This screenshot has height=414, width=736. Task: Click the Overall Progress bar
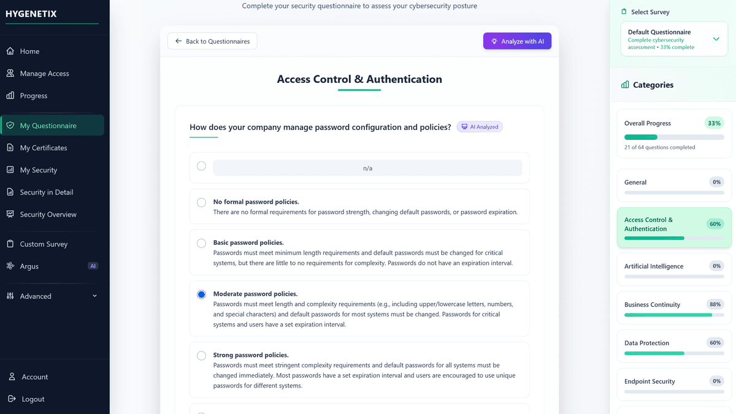point(674,137)
